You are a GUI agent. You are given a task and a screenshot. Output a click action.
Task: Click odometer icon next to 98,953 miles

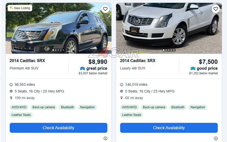[11, 85]
